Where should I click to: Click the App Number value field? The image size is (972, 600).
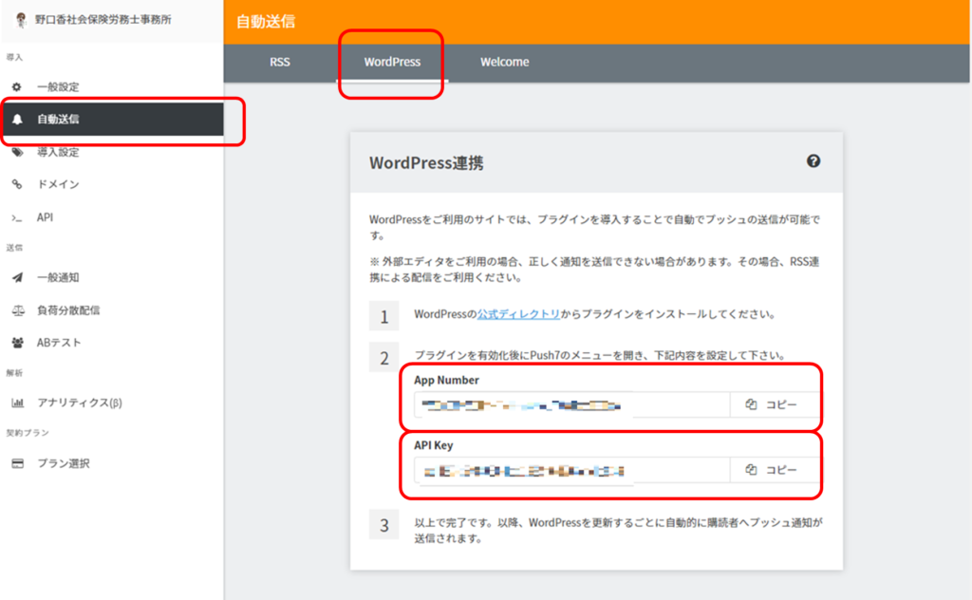point(572,404)
